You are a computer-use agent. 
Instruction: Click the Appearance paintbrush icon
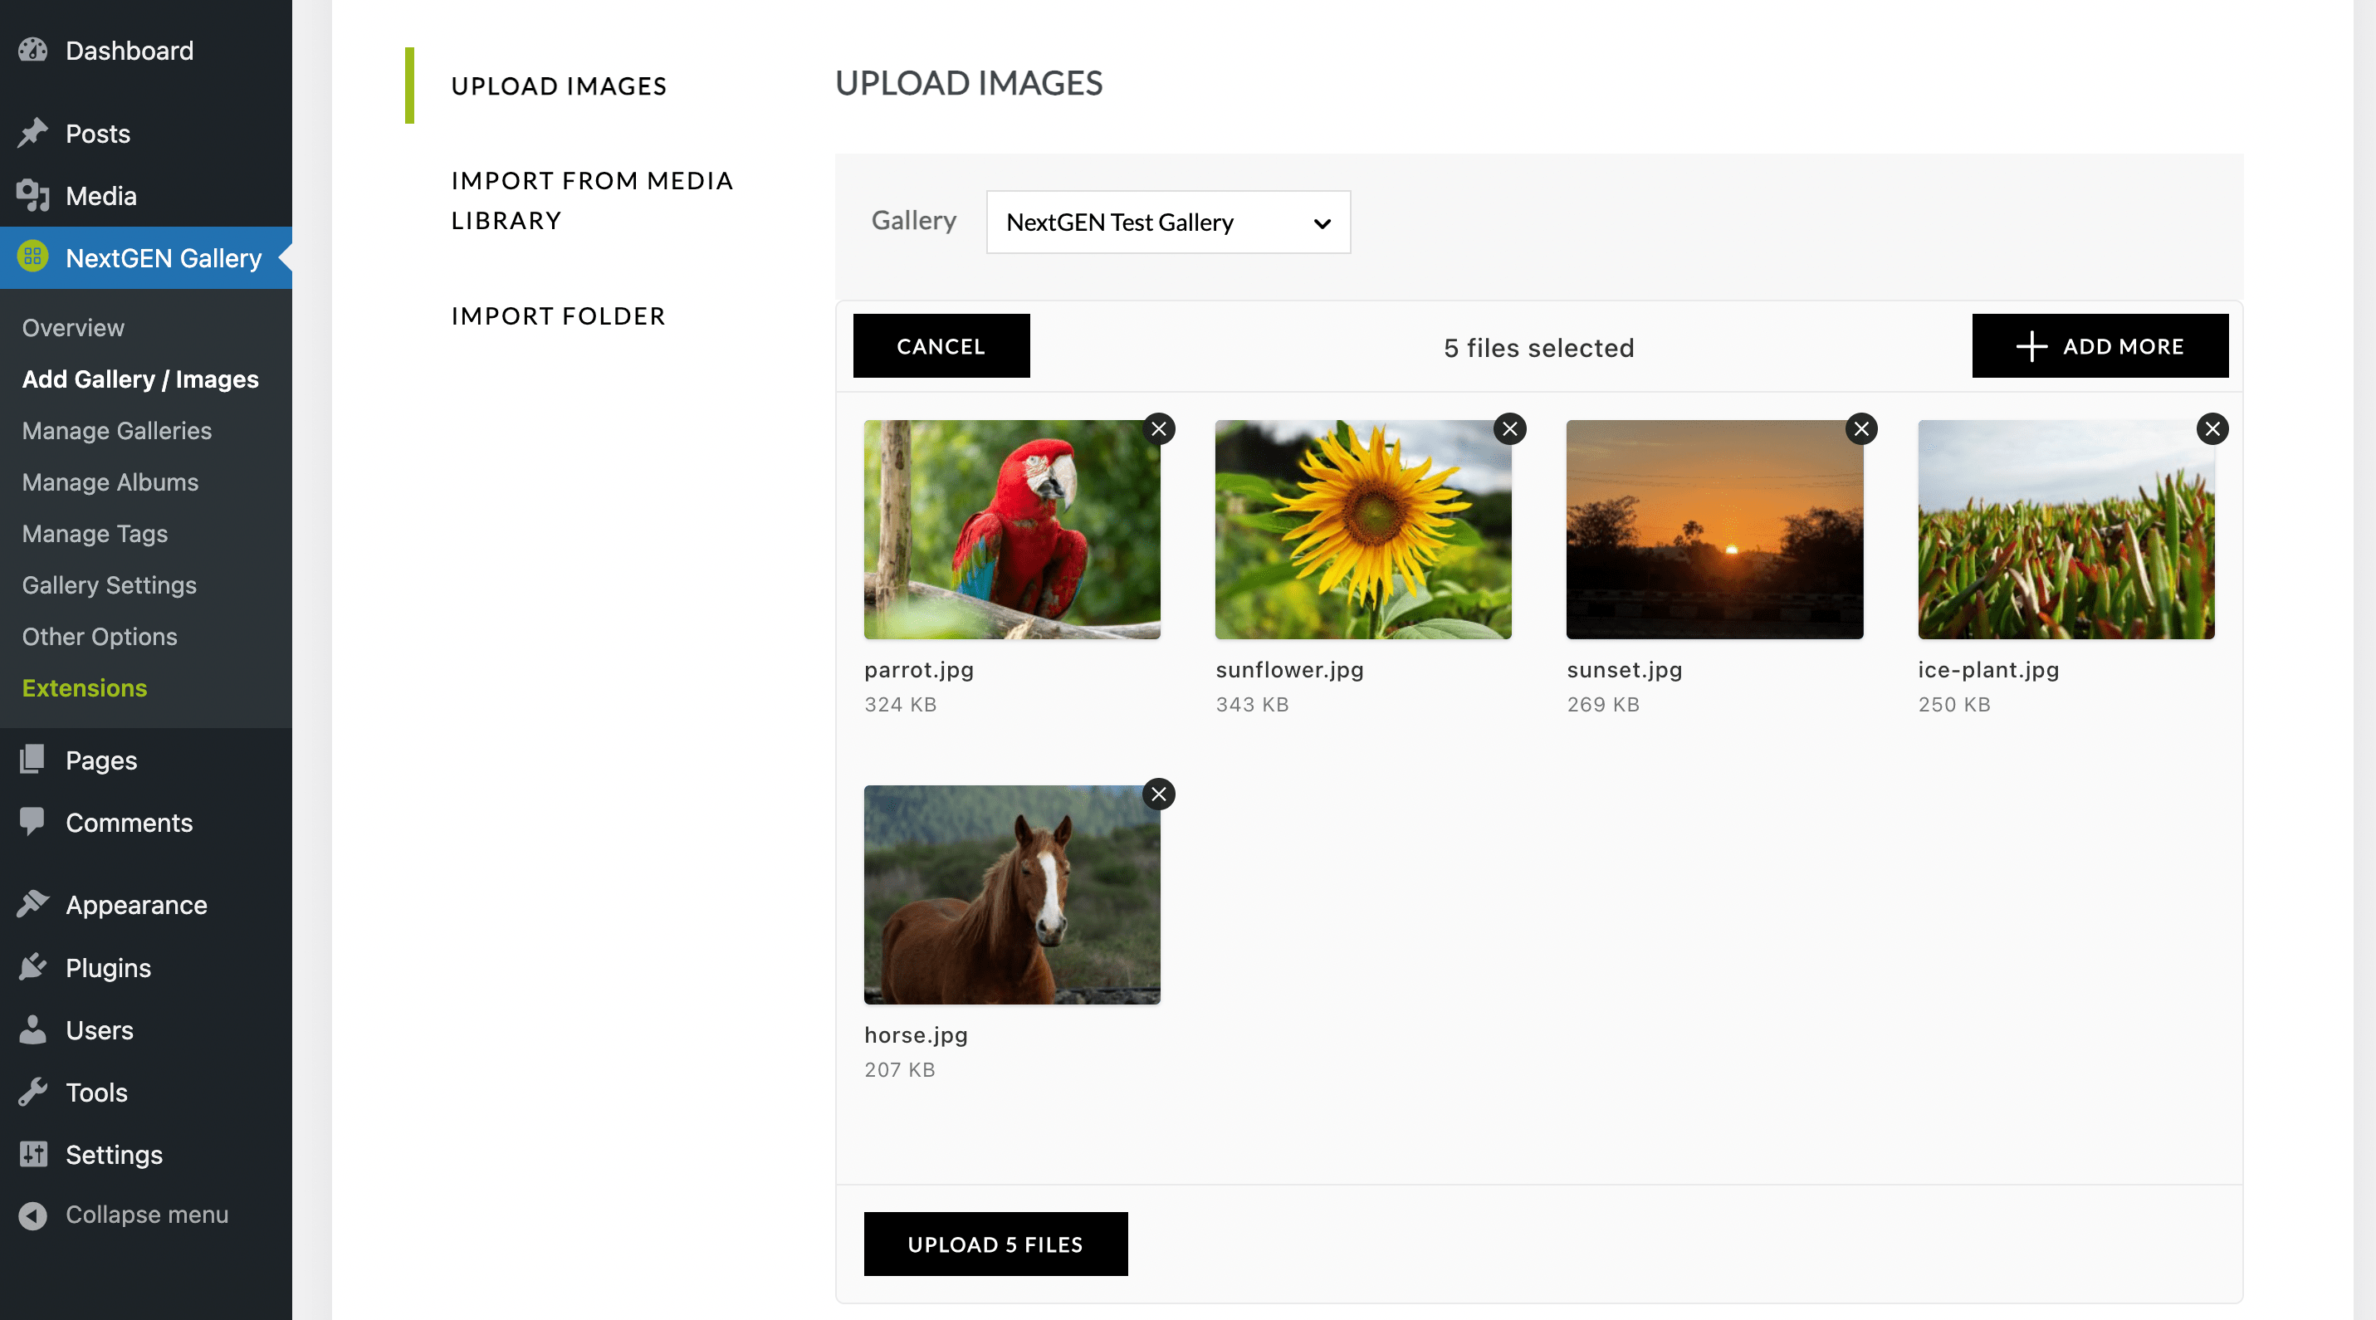click(x=32, y=904)
